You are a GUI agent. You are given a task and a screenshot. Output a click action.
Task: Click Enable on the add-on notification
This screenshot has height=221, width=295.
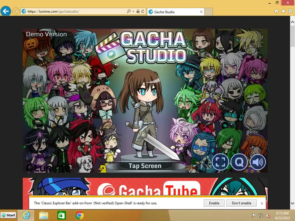(214, 203)
